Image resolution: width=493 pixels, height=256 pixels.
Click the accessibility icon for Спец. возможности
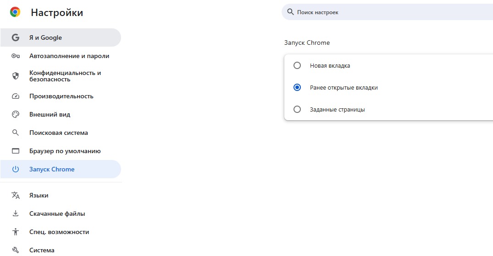pos(16,232)
